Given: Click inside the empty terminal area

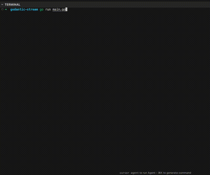Looking at the screenshot, I should coord(105,92).
